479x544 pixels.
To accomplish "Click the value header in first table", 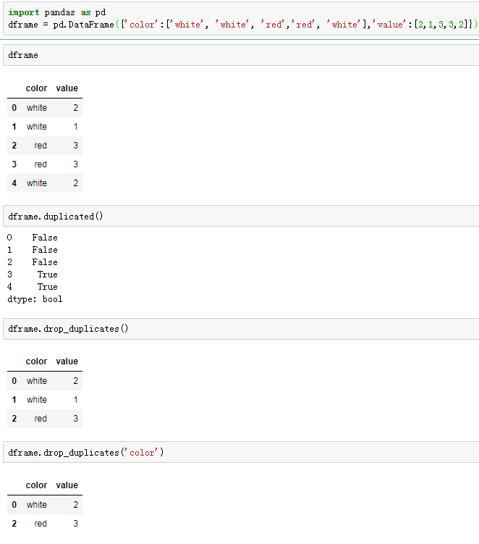I will coord(67,88).
